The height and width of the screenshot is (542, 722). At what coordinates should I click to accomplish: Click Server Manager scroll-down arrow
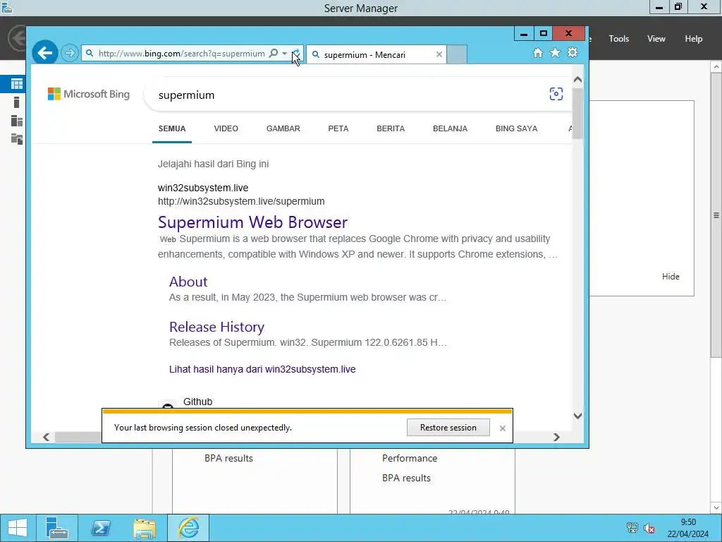point(716,508)
